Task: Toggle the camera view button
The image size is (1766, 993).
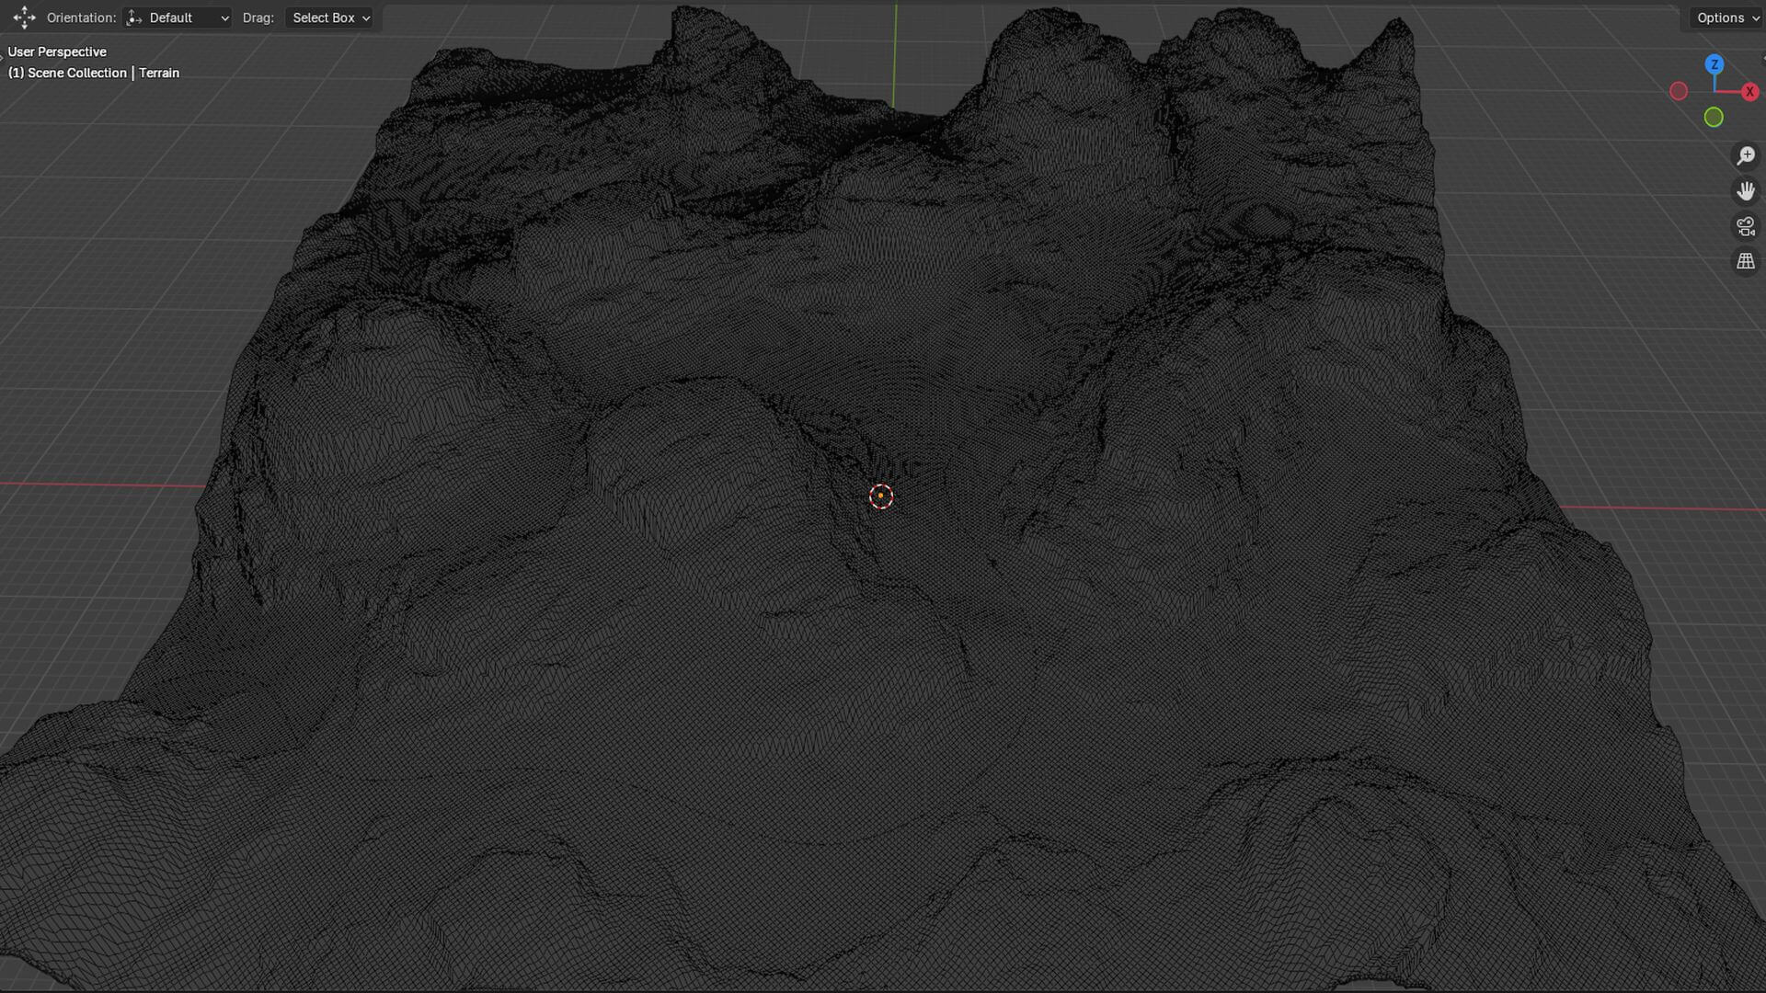Action: [1745, 226]
